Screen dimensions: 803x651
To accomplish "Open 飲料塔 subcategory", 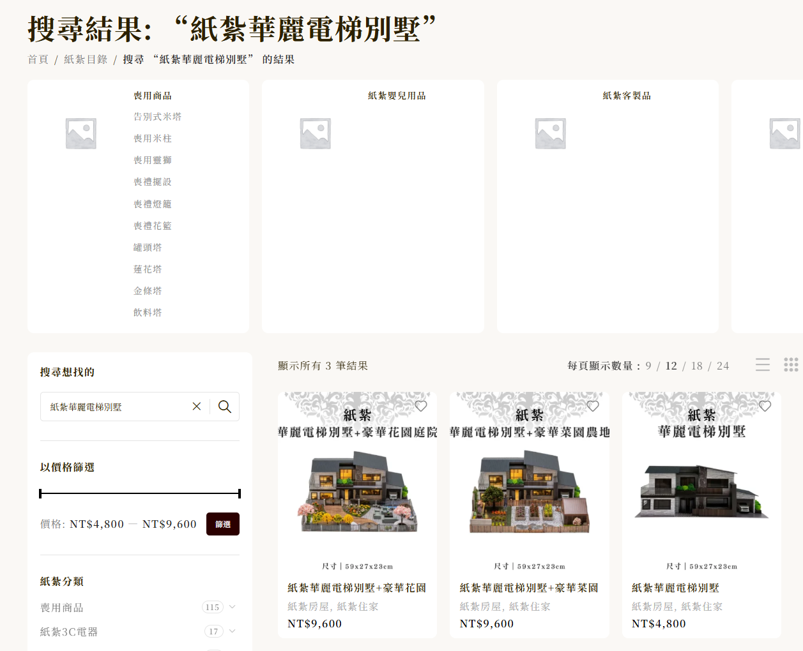I will (148, 313).
